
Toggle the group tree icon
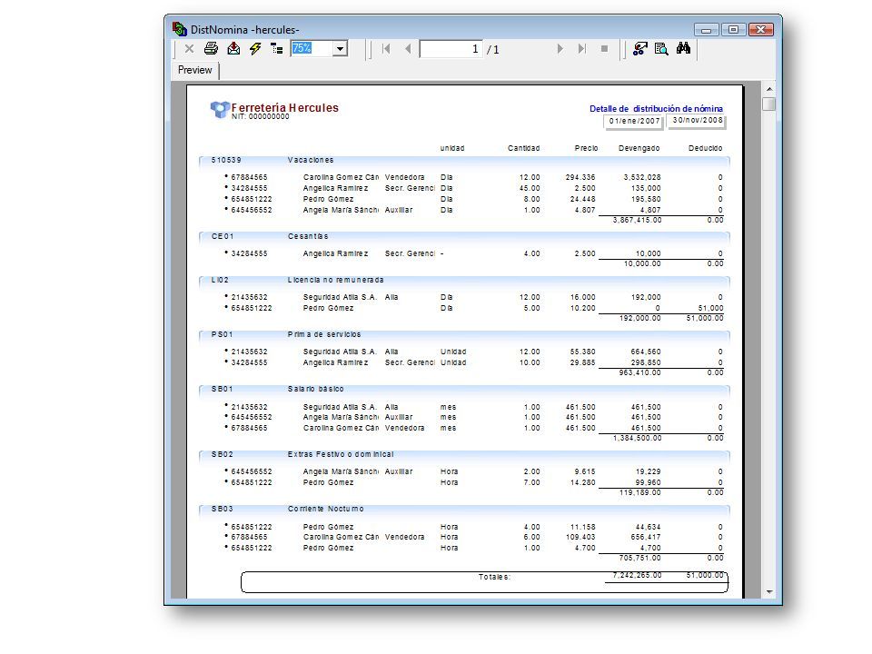pyautogui.click(x=276, y=49)
